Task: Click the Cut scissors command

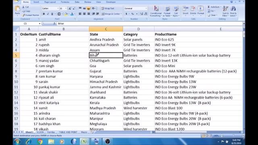Action: pos(25,7)
